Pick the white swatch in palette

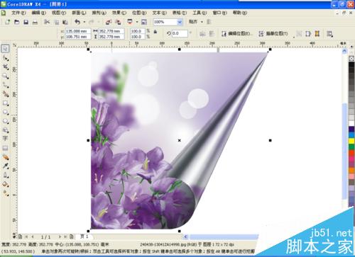pyautogui.click(x=351, y=123)
